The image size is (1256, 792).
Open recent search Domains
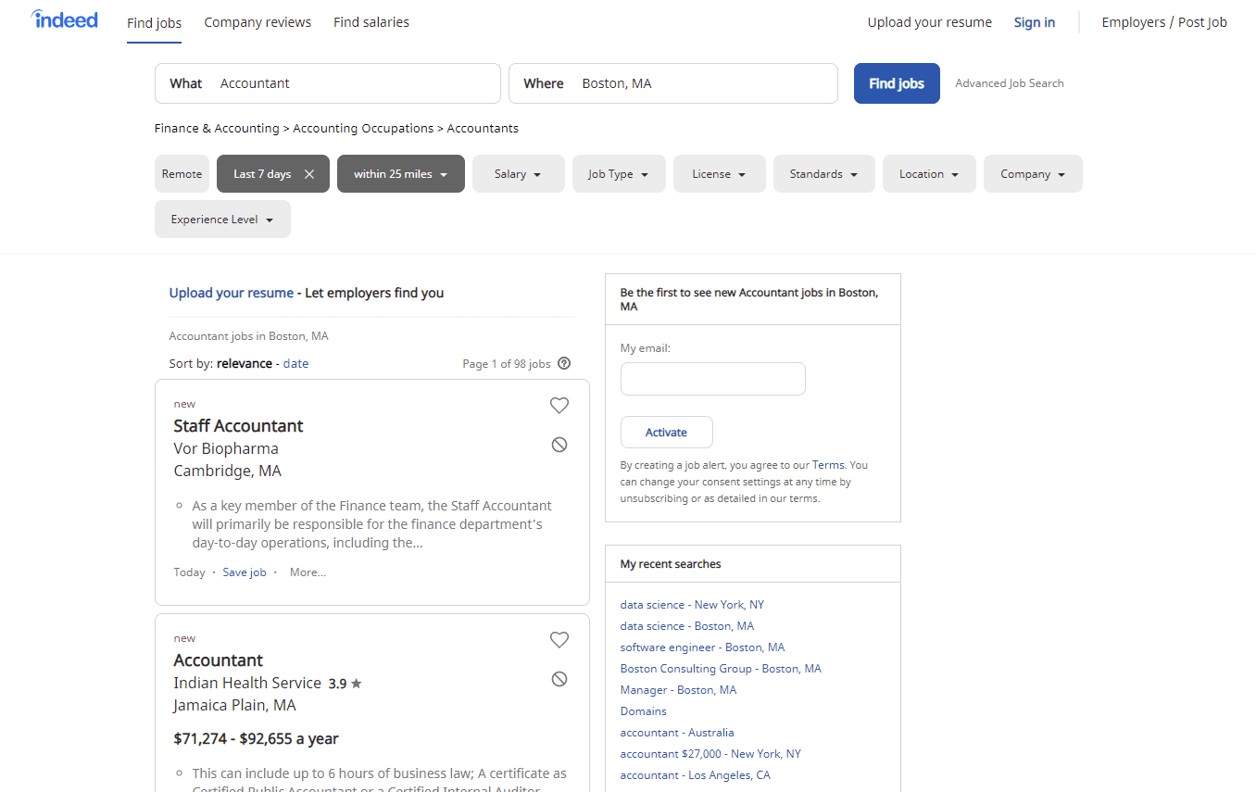click(x=644, y=711)
